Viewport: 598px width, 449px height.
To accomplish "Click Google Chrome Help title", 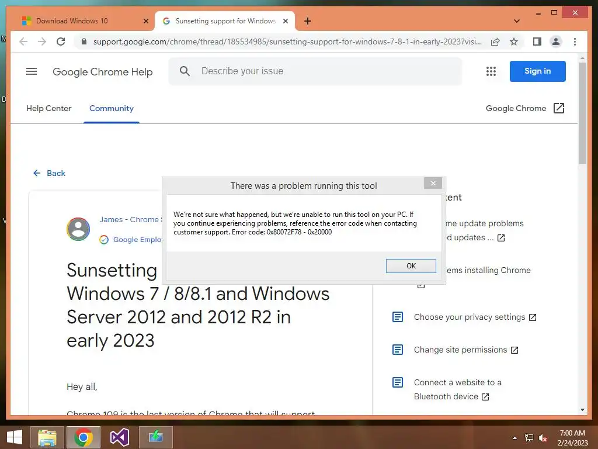I will tap(103, 72).
